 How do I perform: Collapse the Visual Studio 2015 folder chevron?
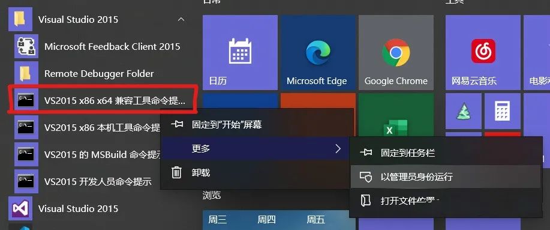(x=181, y=19)
